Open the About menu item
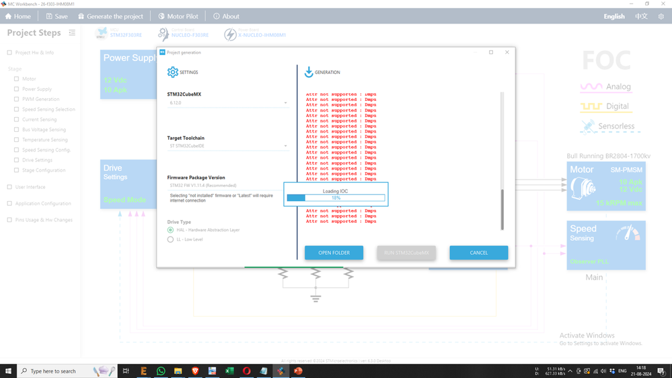Image resolution: width=672 pixels, height=378 pixels. pyautogui.click(x=226, y=16)
